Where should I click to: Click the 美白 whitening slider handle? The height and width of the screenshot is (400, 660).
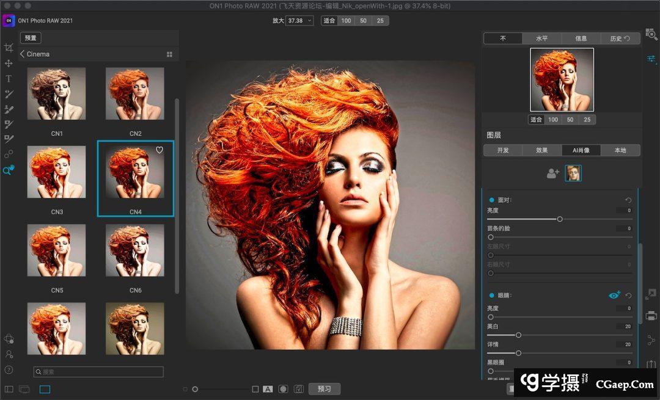click(519, 335)
